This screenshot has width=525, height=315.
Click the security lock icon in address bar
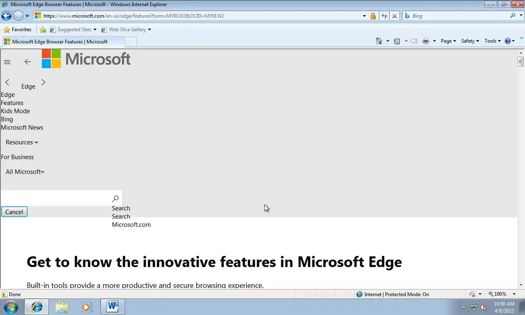tap(373, 16)
